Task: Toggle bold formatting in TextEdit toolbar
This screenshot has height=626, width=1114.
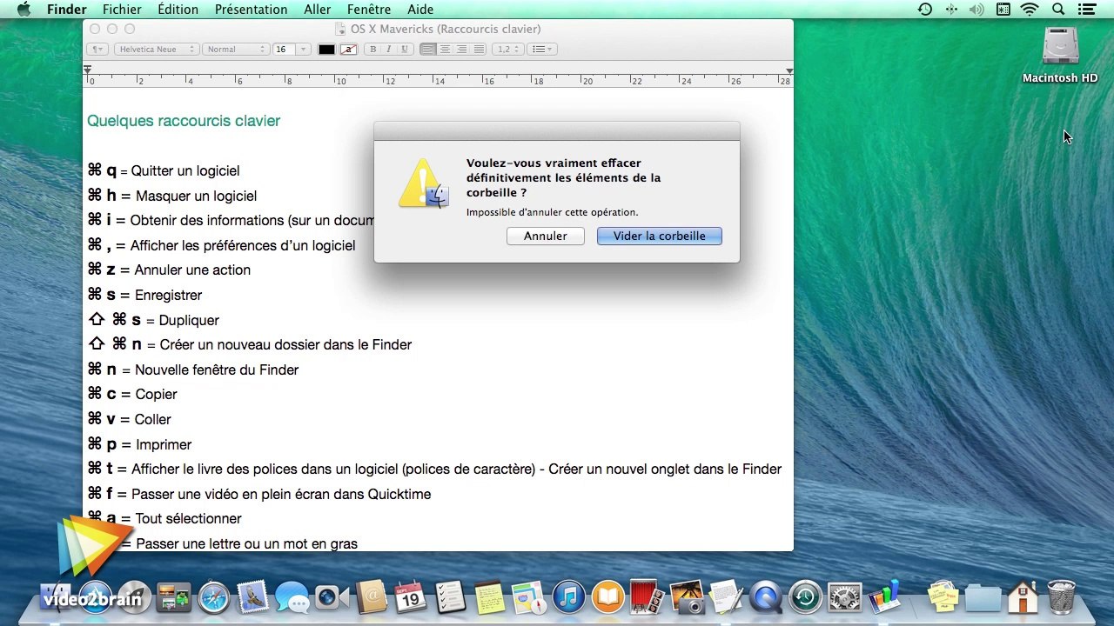Action: (x=373, y=50)
